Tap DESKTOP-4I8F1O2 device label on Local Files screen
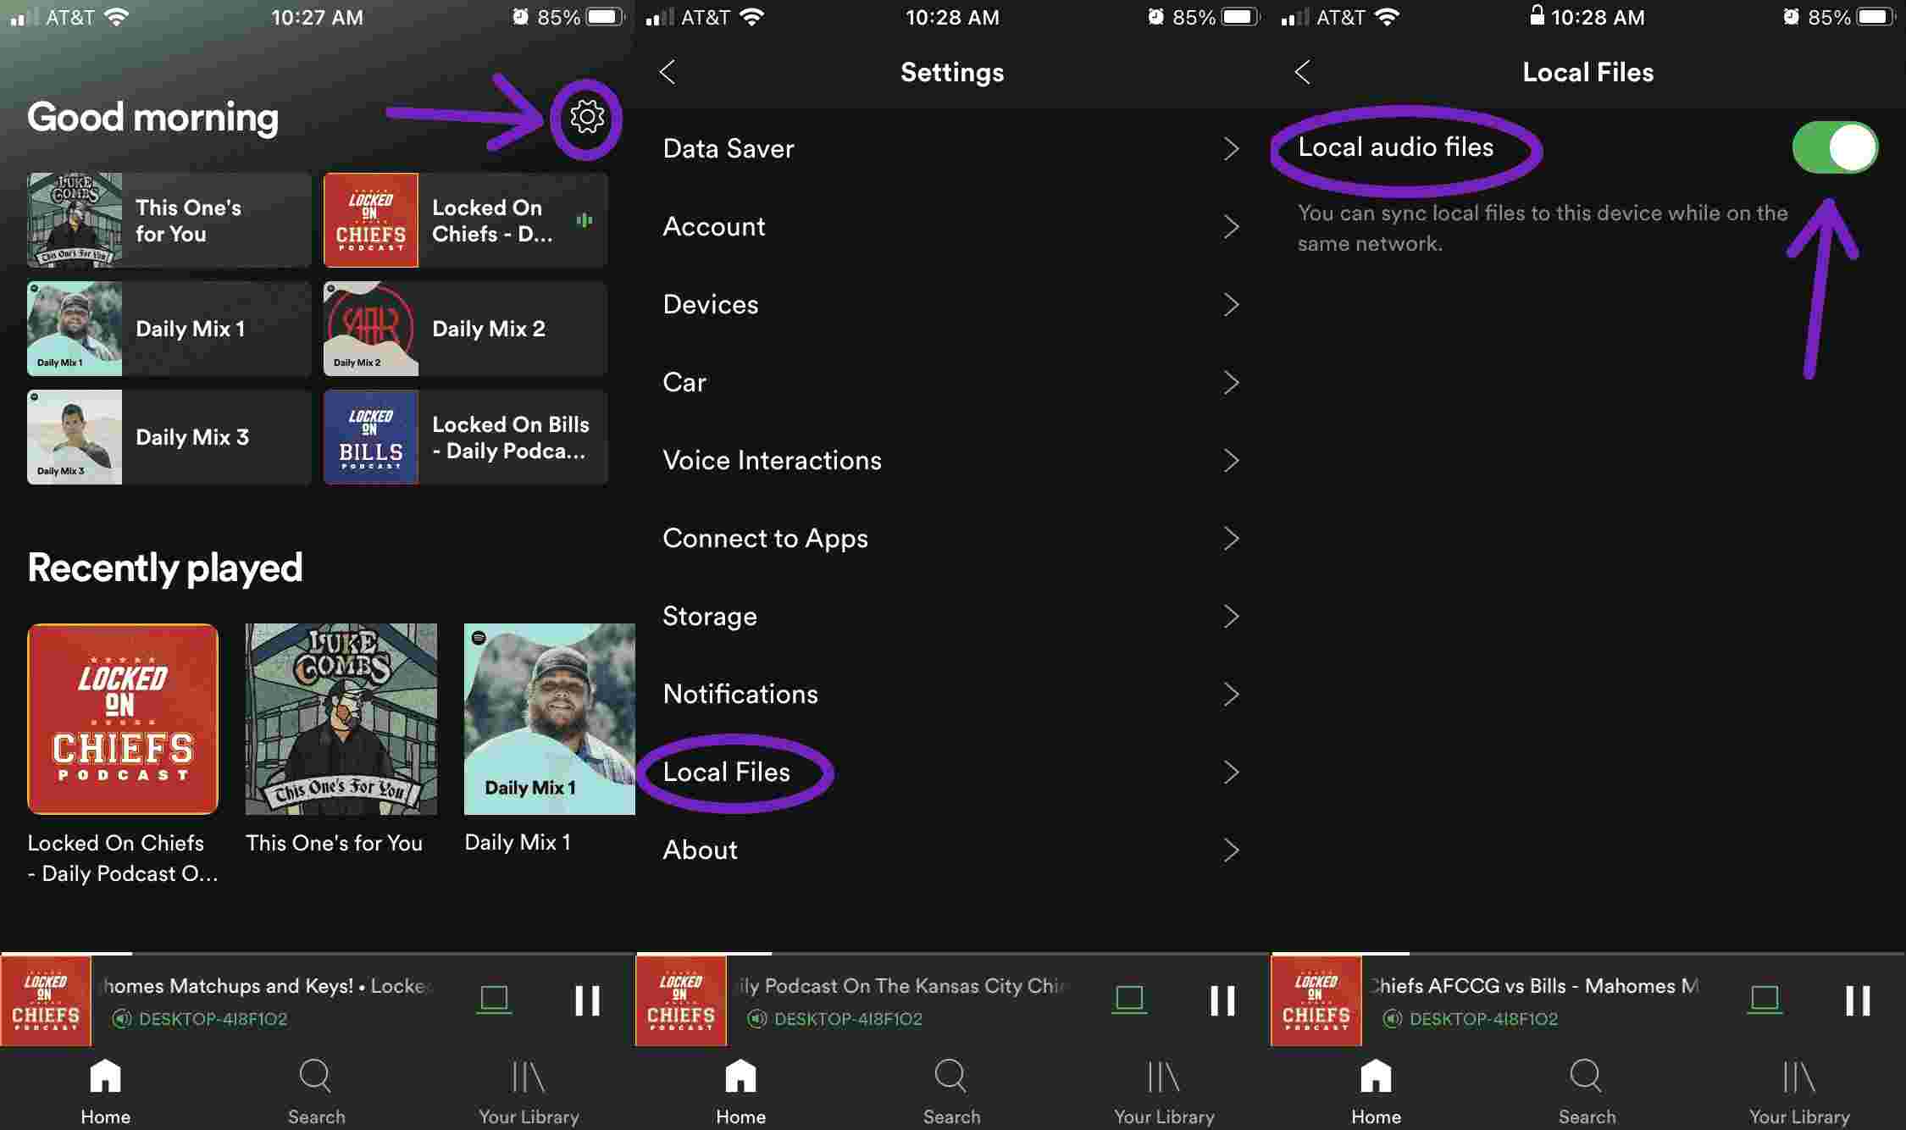The height and width of the screenshot is (1130, 1906). pos(1483,1019)
